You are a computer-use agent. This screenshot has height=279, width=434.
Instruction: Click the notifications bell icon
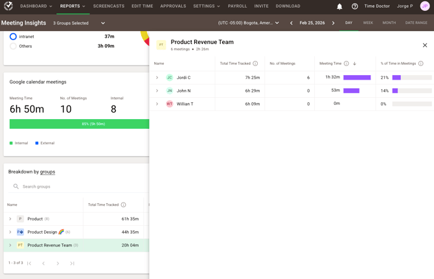click(339, 6)
